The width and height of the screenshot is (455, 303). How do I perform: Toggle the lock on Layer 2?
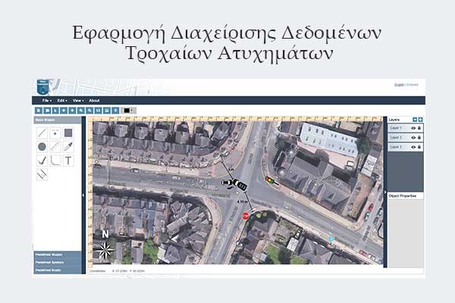pos(419,137)
